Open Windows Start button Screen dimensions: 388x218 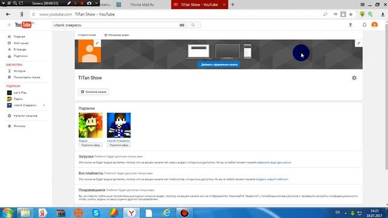click(7, 213)
